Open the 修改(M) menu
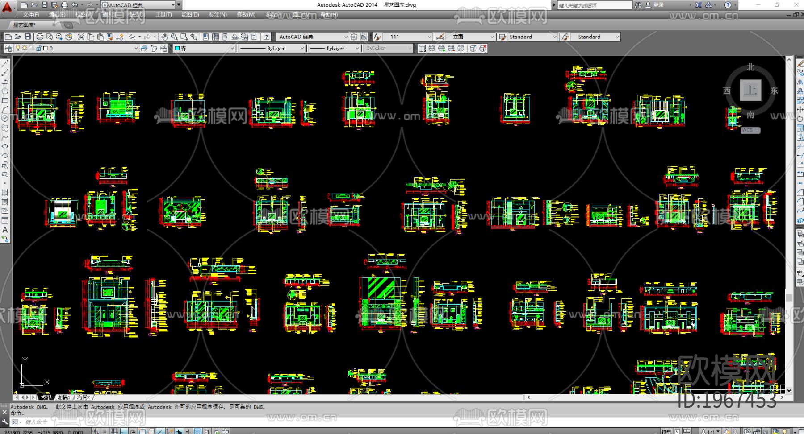This screenshot has width=804, height=434. pos(246,15)
